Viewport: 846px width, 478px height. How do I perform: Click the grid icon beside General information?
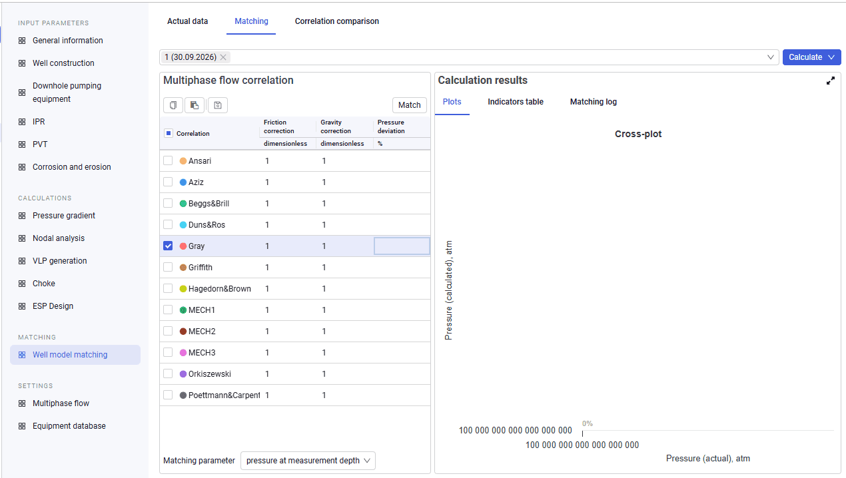coord(22,41)
